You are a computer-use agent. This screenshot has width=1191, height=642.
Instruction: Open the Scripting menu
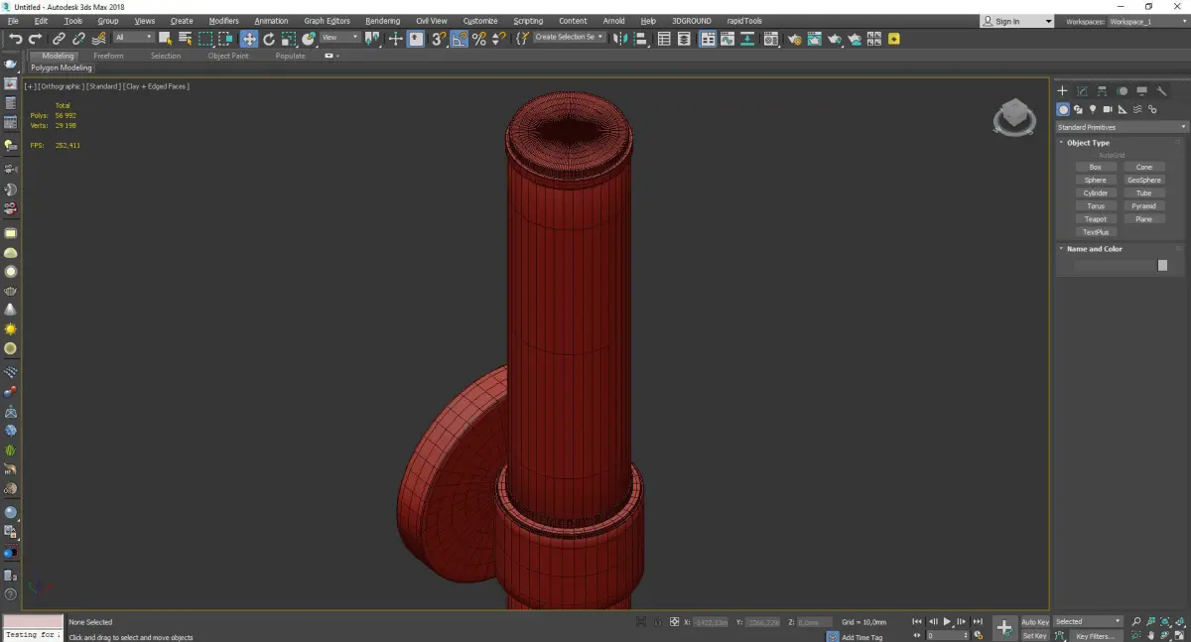click(528, 21)
